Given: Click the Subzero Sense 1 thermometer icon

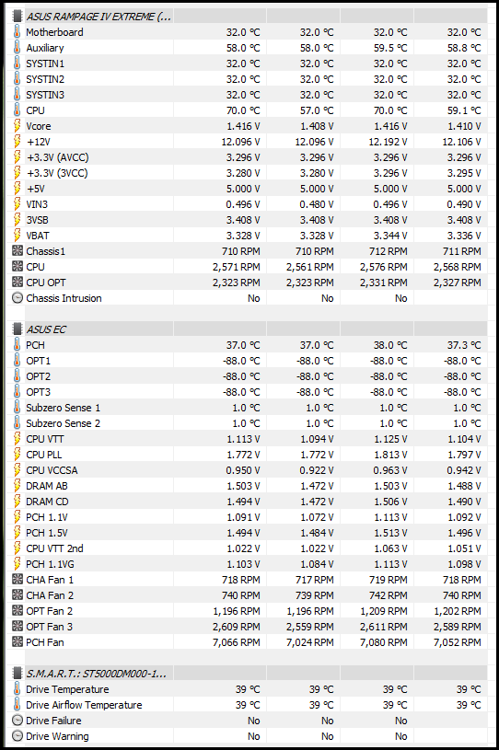Looking at the screenshot, I should pyautogui.click(x=17, y=408).
